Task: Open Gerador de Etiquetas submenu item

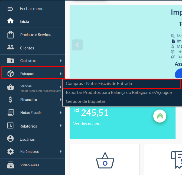Action: tap(86, 101)
